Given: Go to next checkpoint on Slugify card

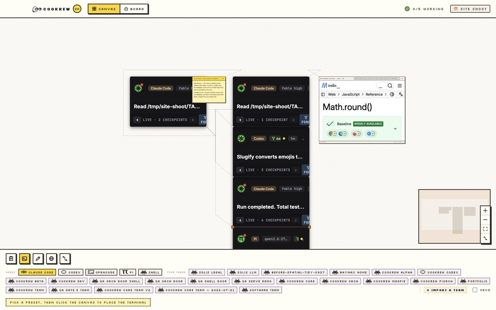Looking at the screenshot, I should pyautogui.click(x=296, y=170).
